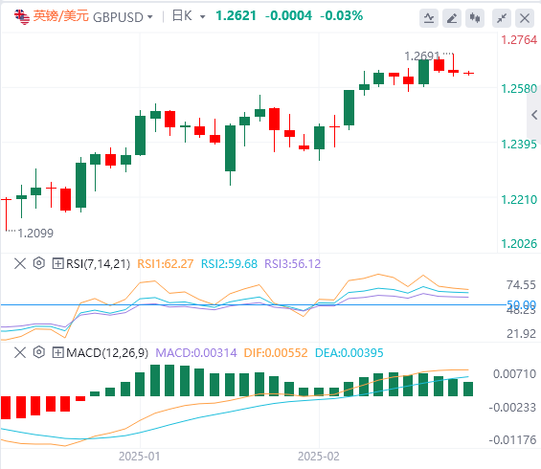
Task: Click the candlestick chart style icon
Action: tap(475, 18)
